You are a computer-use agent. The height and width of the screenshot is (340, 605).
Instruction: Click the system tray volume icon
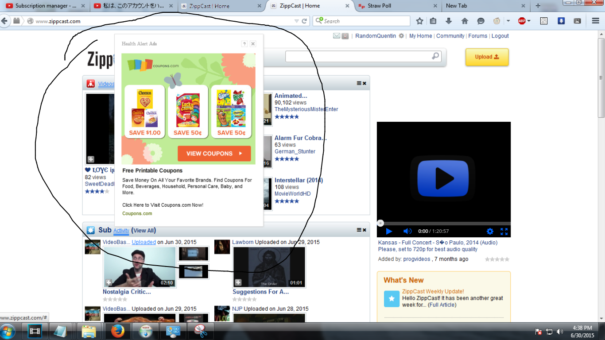click(x=560, y=331)
